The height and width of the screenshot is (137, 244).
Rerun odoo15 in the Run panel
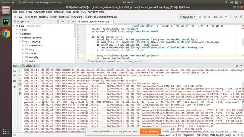pyautogui.click(x=14, y=71)
